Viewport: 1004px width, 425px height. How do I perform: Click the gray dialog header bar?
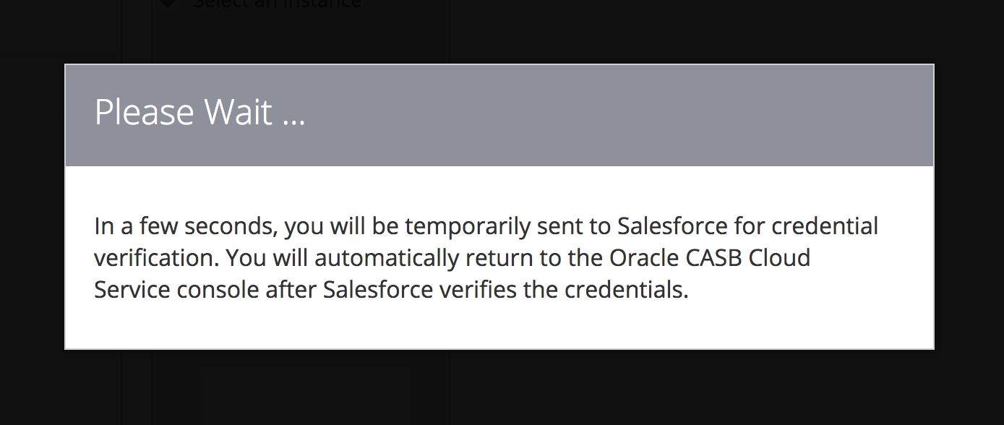point(499,116)
